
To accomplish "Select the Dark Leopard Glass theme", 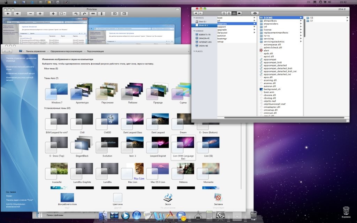I will pyautogui.click(x=132, y=123).
